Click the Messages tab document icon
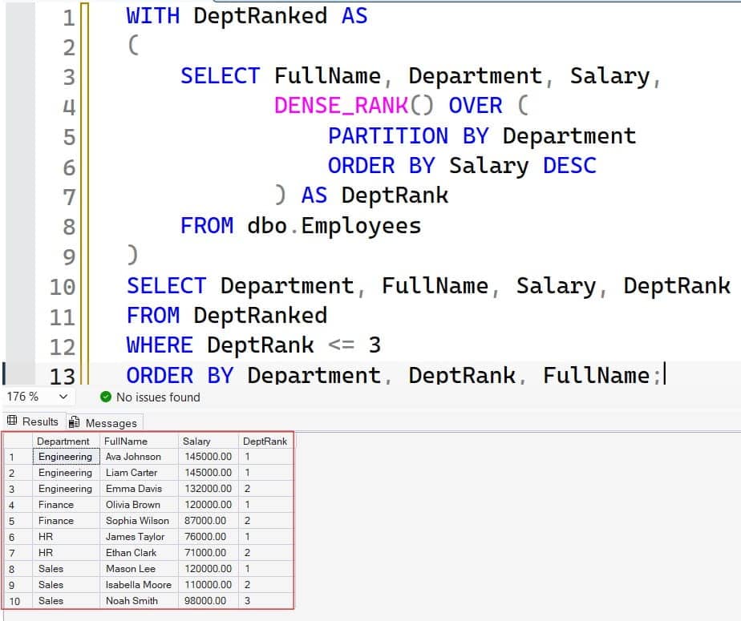The width and height of the screenshot is (741, 621). pyautogui.click(x=75, y=421)
